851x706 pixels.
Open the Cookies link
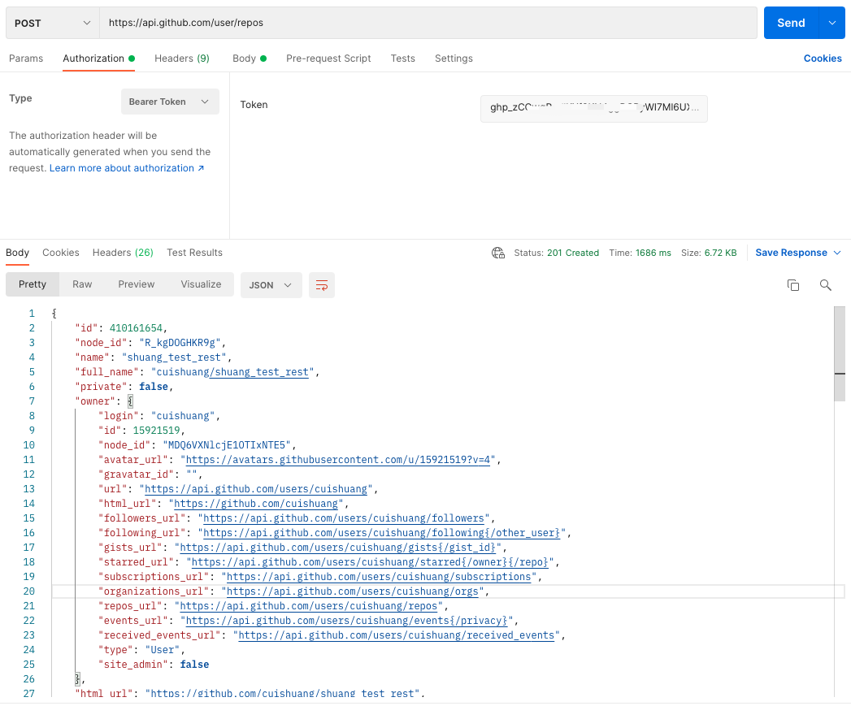(823, 58)
